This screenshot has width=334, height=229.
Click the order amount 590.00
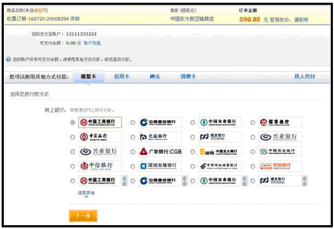click(x=250, y=20)
